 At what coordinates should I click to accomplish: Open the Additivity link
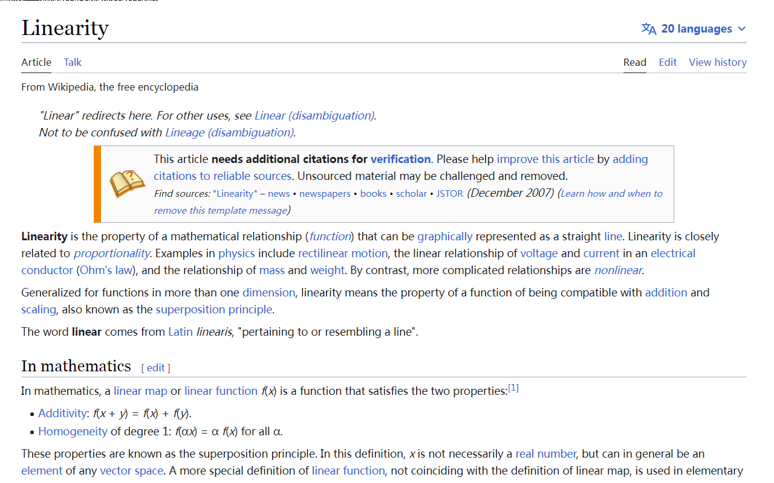tap(62, 413)
